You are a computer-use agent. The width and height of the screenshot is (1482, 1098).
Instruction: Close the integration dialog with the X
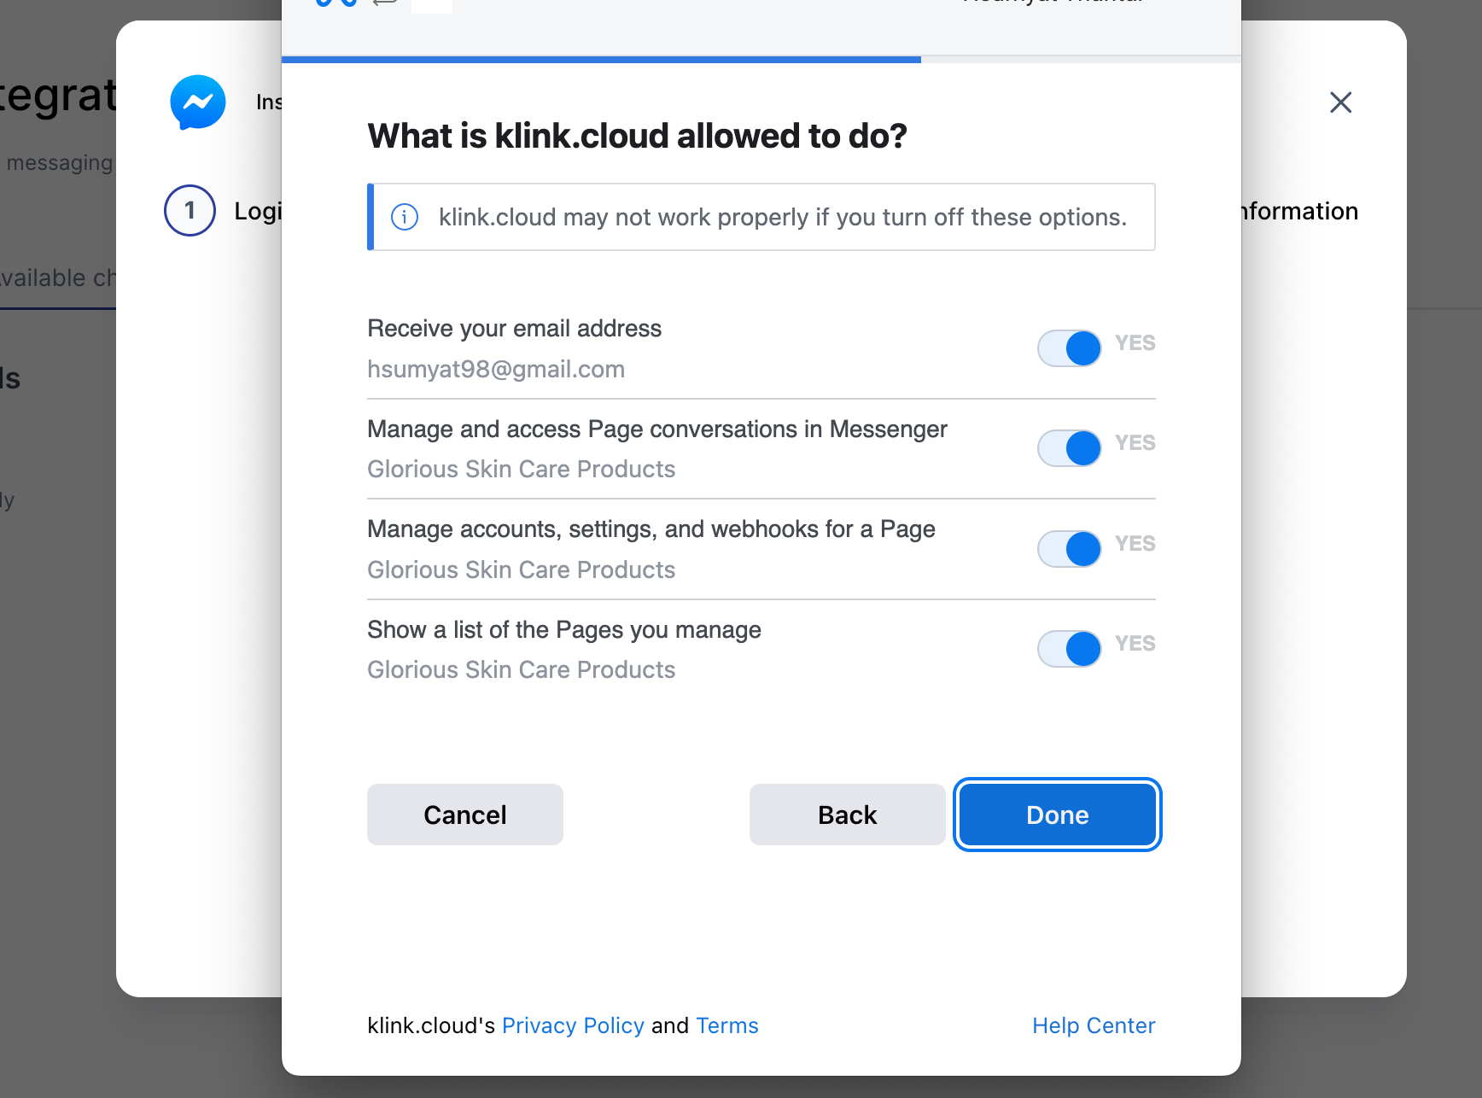[1340, 102]
